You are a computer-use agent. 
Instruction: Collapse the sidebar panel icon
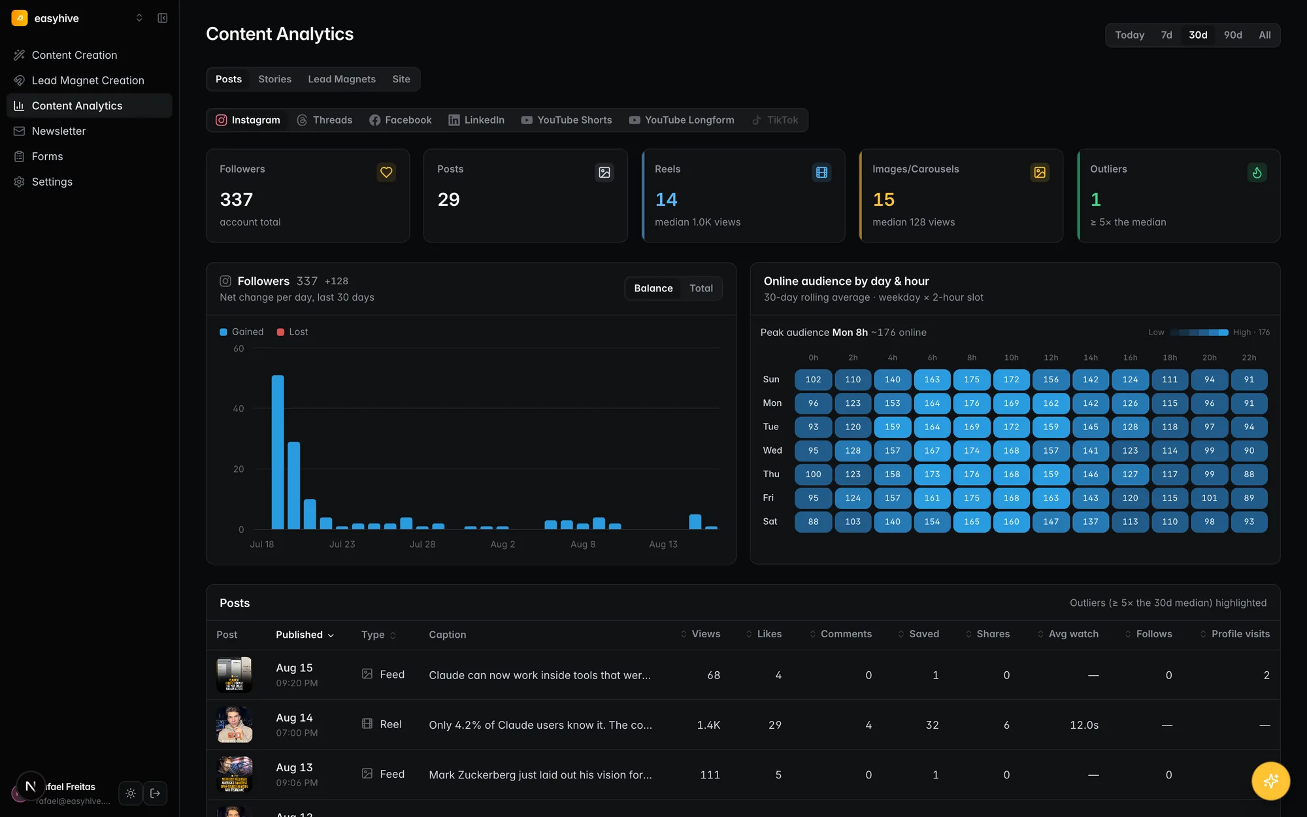click(163, 18)
